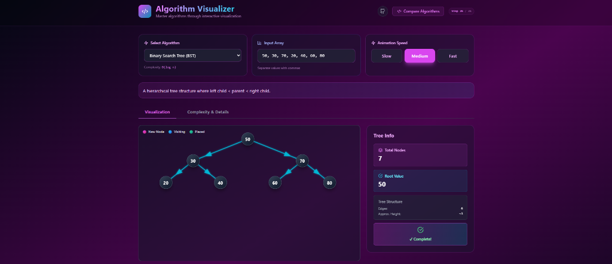
Task: Click the 'Master algorithms' subtitle text
Action: point(198,16)
